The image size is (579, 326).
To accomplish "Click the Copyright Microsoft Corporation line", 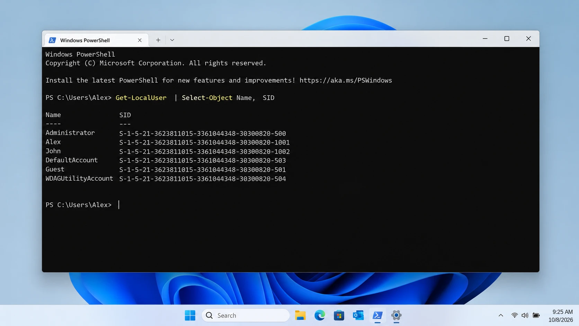I will coord(156,63).
